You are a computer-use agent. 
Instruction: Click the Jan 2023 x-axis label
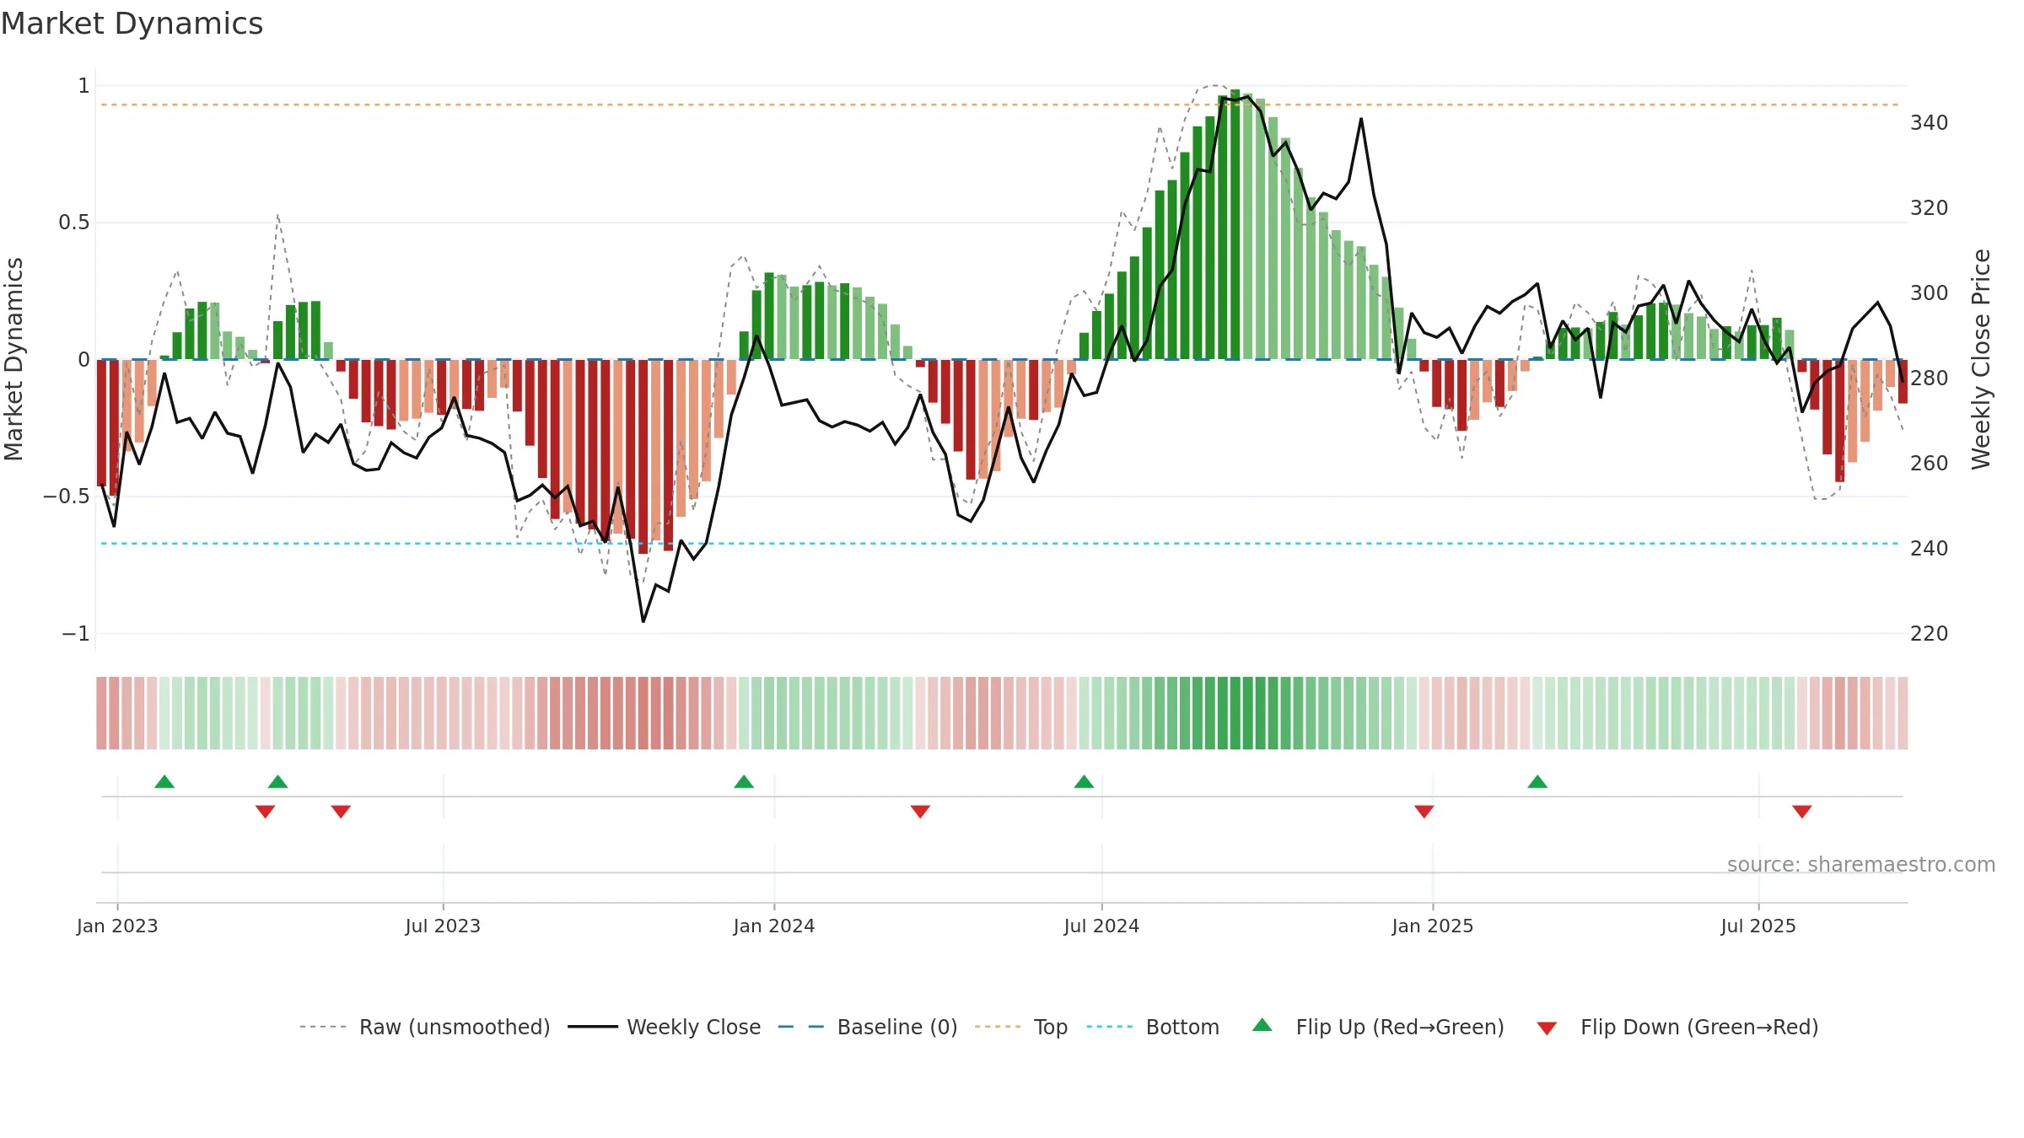coord(117,926)
